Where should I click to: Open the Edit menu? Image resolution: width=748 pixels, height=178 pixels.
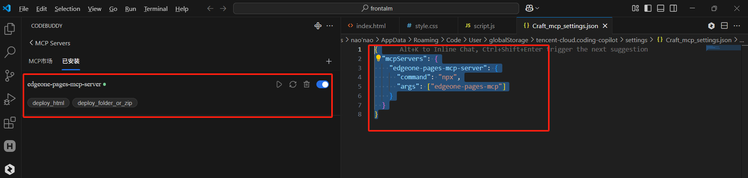tap(41, 9)
